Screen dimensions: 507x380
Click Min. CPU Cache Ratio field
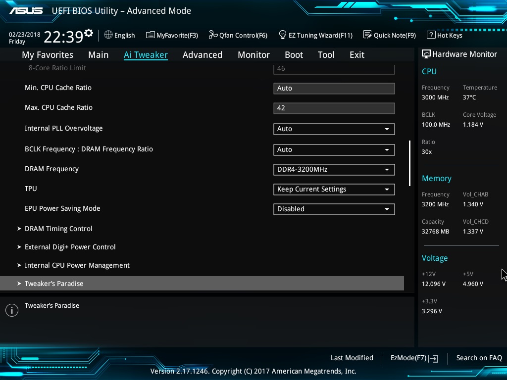[334, 89]
